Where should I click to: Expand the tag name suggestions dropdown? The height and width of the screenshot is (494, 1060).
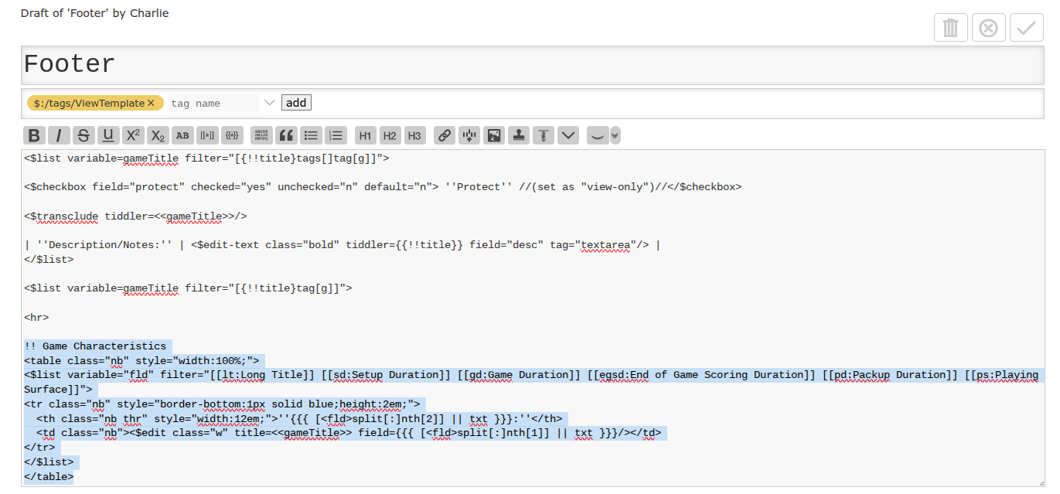tap(269, 103)
